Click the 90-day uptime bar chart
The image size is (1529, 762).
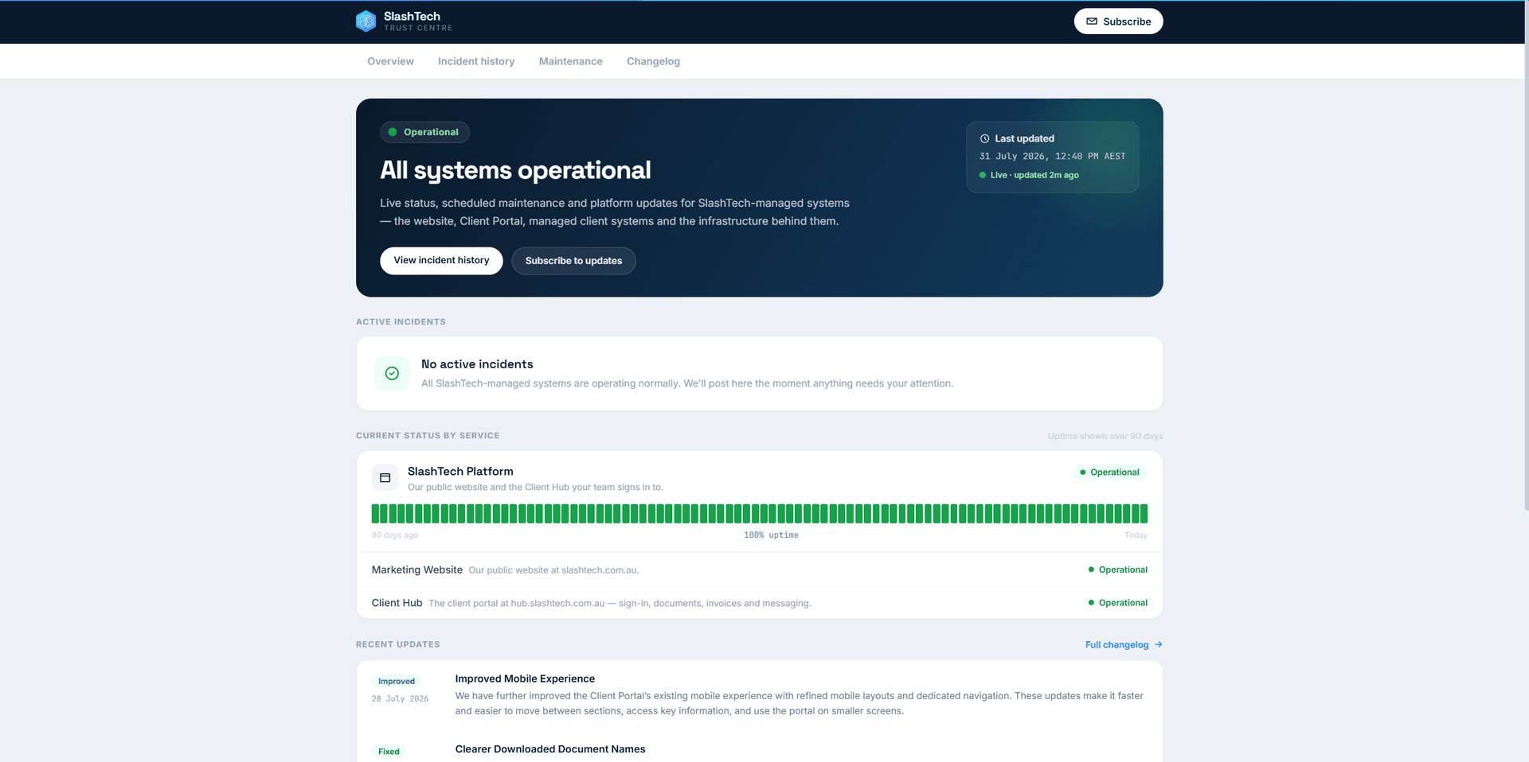760,513
